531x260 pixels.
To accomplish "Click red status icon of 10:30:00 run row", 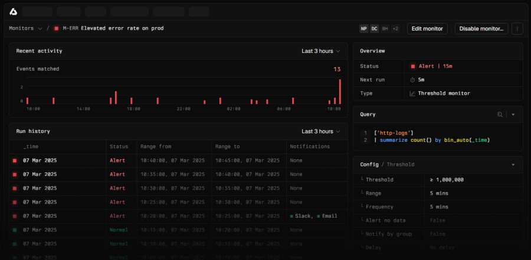I will coord(15,188).
